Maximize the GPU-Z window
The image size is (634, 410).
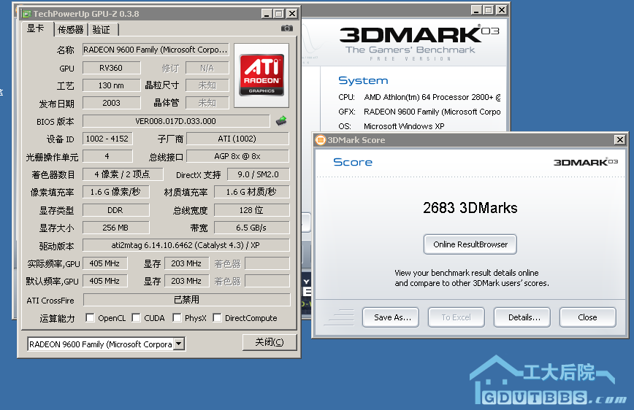pyautogui.click(x=278, y=14)
